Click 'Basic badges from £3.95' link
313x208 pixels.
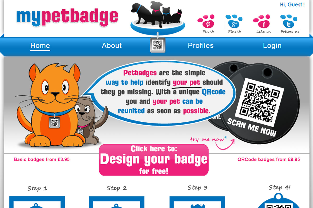(42, 159)
